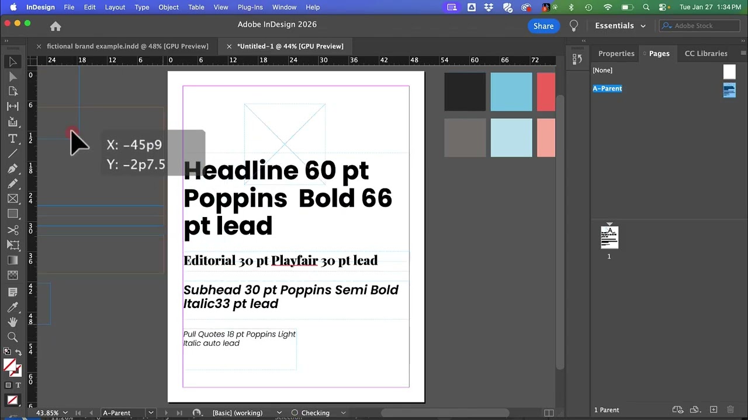
Task: Open the A-Parent page selector dropdown
Action: point(151,413)
